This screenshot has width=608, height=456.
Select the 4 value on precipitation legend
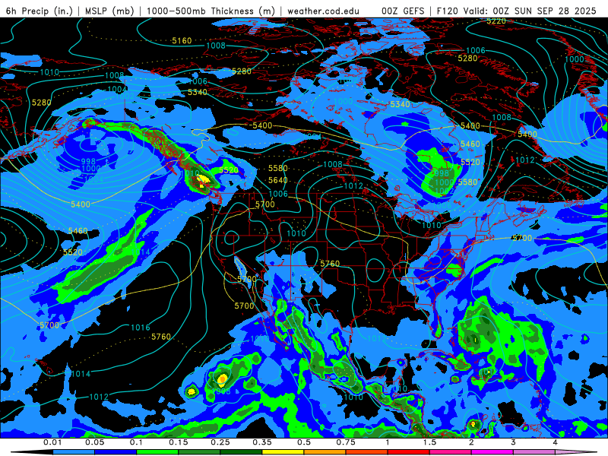555,442
